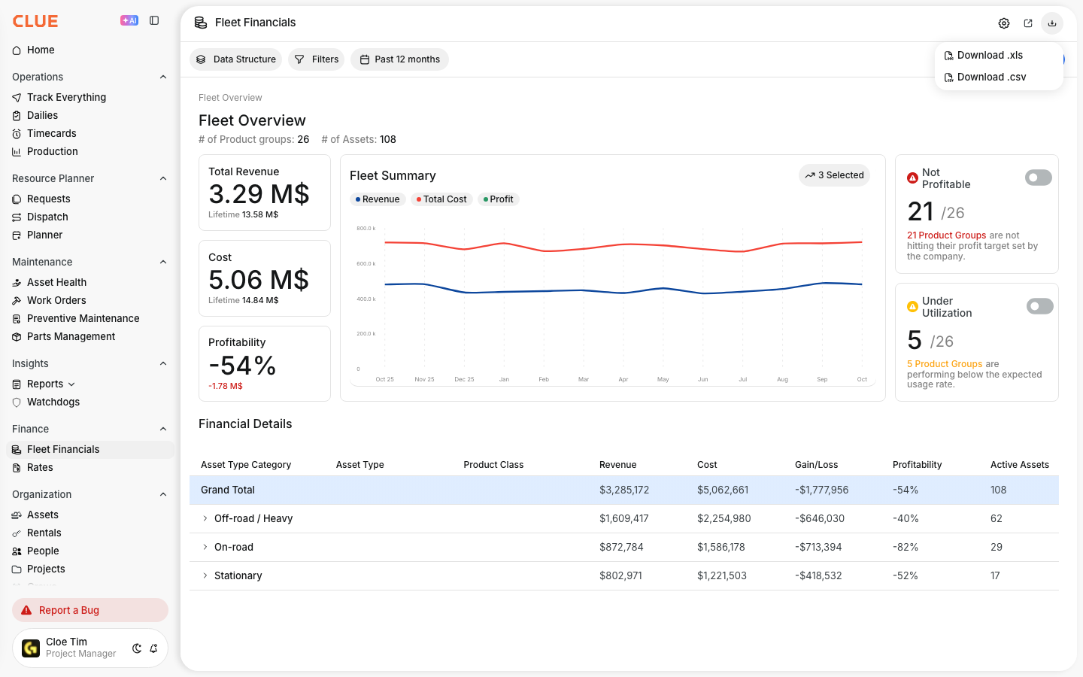The image size is (1083, 677).
Task: Click the Home icon in the sidebar
Action: tap(17, 50)
